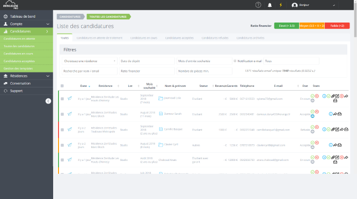Switch to the Candidatures acceptées tab
357x199 pixels.
pyautogui.click(x=179, y=38)
